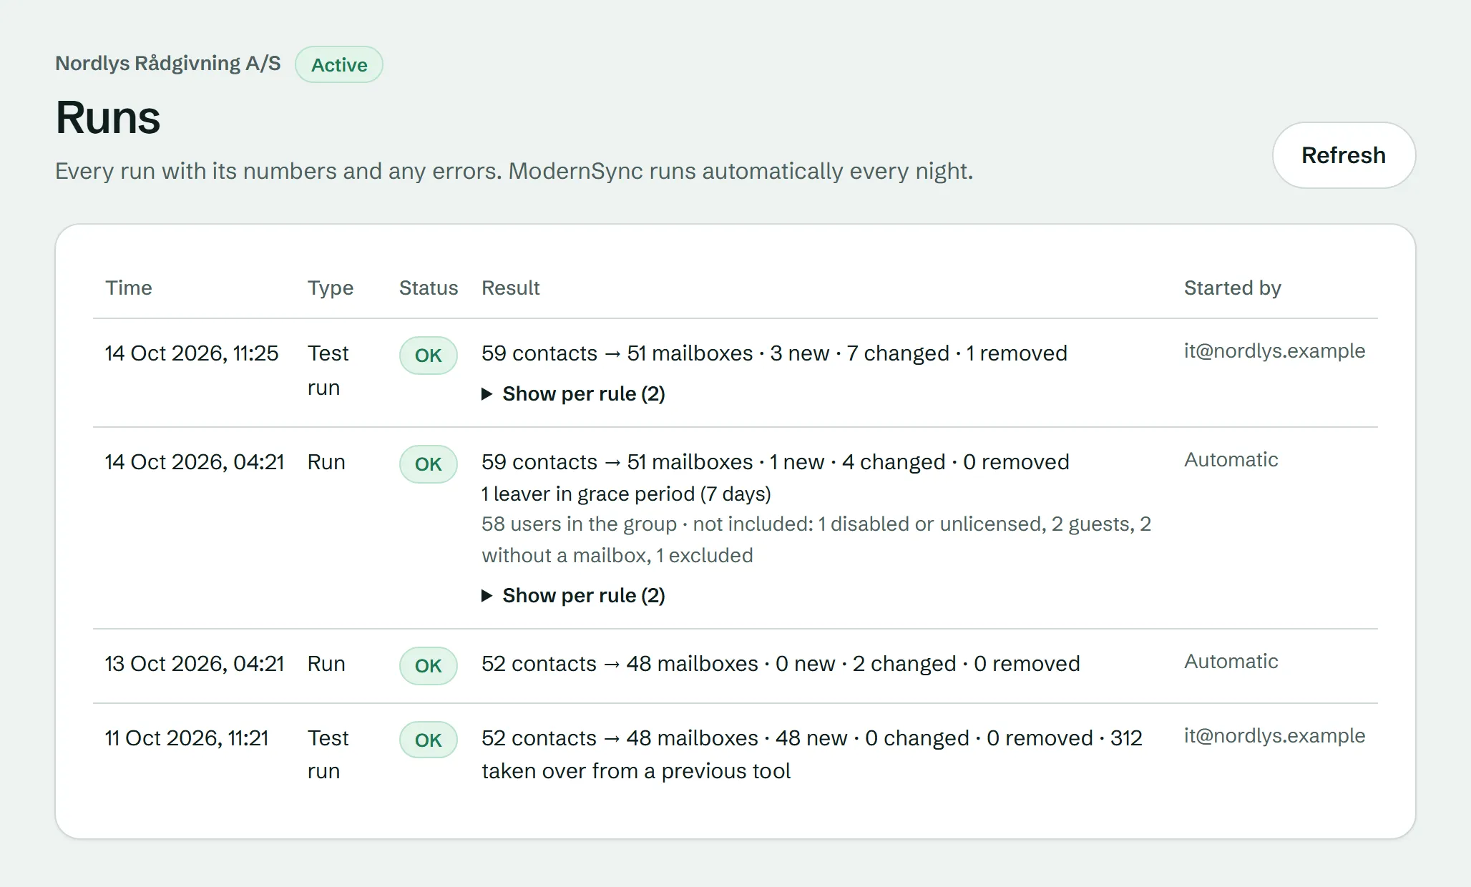Select the Type column header
This screenshot has width=1471, height=887.
coord(331,288)
